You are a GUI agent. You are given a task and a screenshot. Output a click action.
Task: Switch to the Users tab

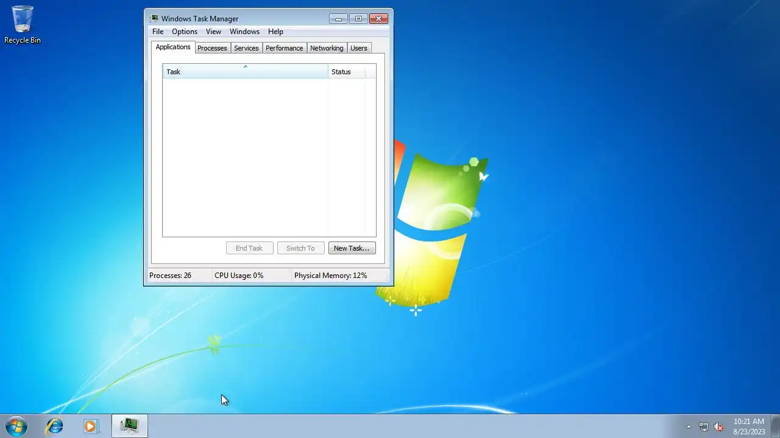(x=359, y=48)
